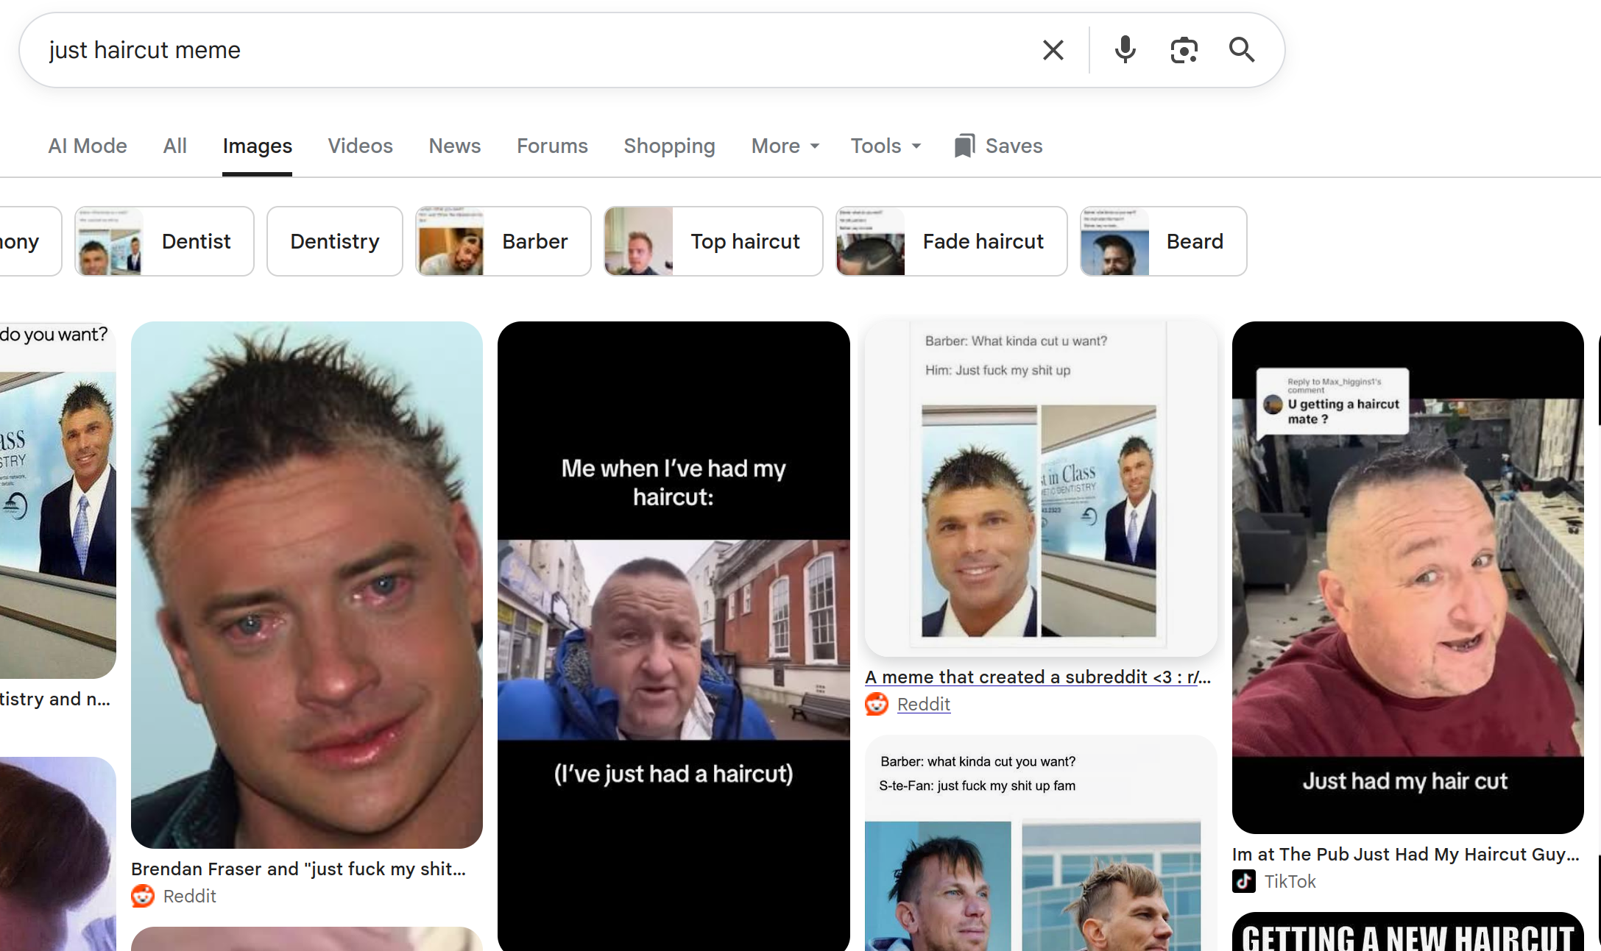Image resolution: width=1601 pixels, height=951 pixels.
Task: Expand the More dropdown menu
Action: 785,146
